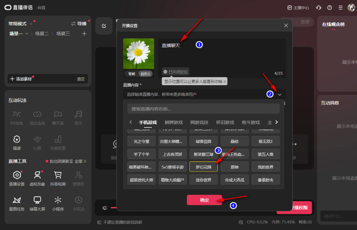357x230 pixels.
Task: Open the 音乐 music icon
Action: coord(78,118)
